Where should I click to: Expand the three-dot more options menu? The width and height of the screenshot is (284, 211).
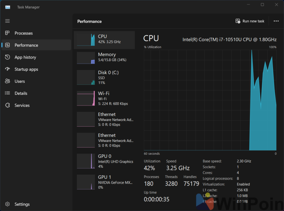pos(276,21)
